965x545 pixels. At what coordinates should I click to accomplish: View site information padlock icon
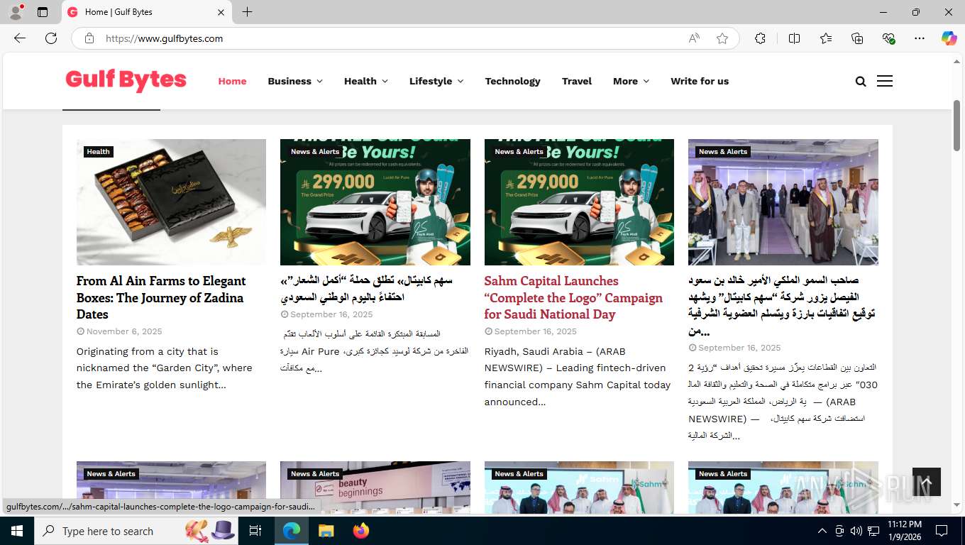pos(89,38)
